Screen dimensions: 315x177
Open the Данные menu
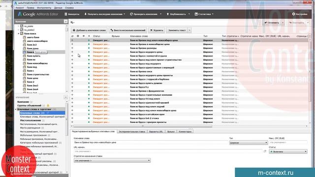coord(58,8)
